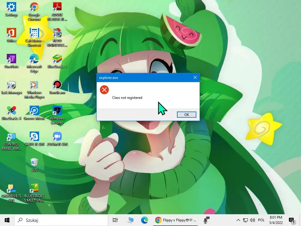Open the volume control tray icon

252,220
